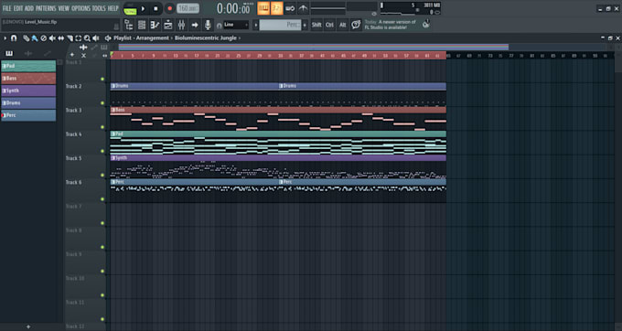The image size is (622, 331).
Task: Open the FILE menu
Action: 6,8
